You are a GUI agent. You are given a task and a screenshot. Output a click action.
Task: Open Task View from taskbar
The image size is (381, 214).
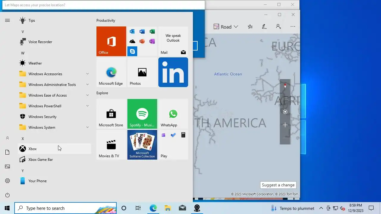(138, 208)
